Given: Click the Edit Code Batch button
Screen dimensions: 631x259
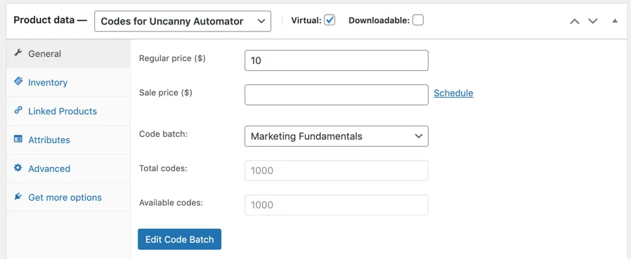Looking at the screenshot, I should click(x=179, y=239).
